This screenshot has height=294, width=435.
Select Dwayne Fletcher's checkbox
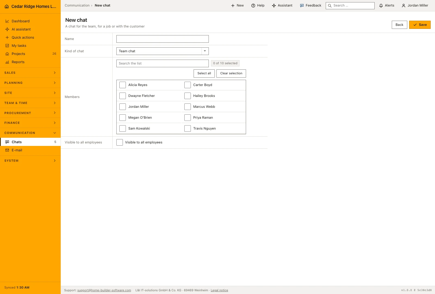(123, 96)
